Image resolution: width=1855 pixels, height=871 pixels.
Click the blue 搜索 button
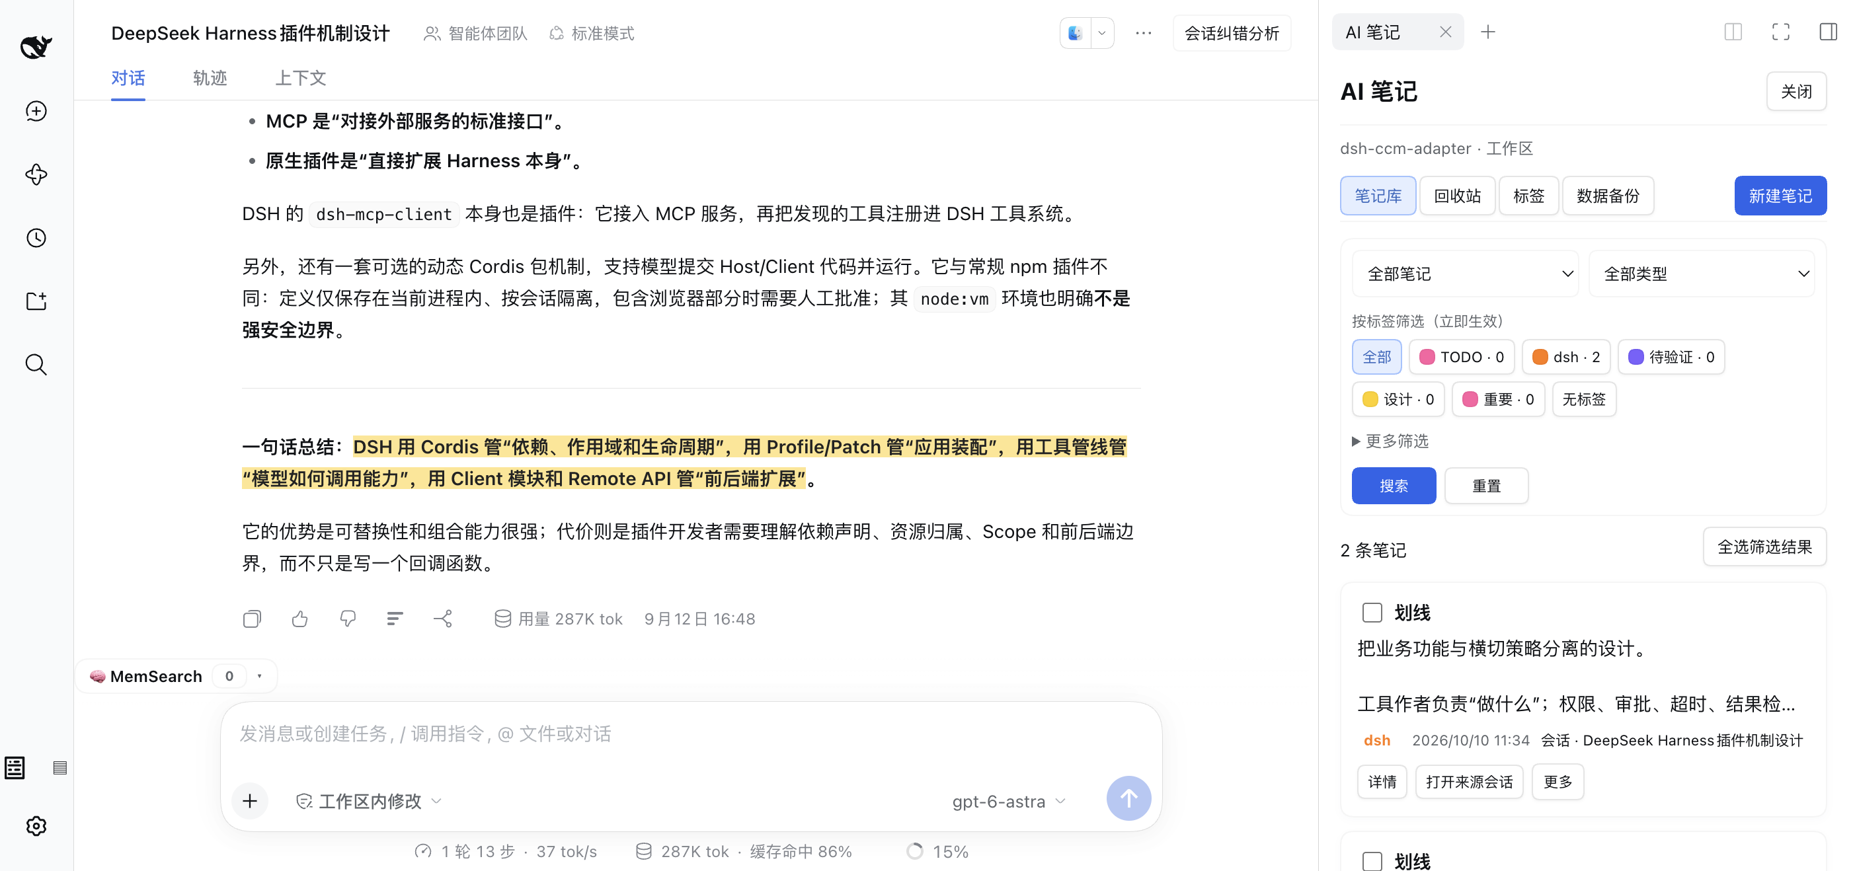(x=1394, y=486)
